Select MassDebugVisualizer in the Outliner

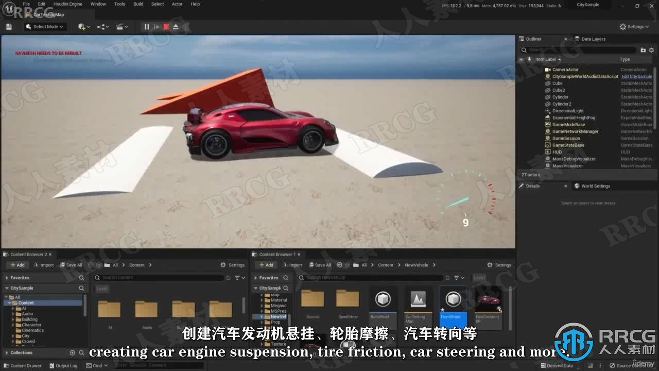tap(574, 159)
